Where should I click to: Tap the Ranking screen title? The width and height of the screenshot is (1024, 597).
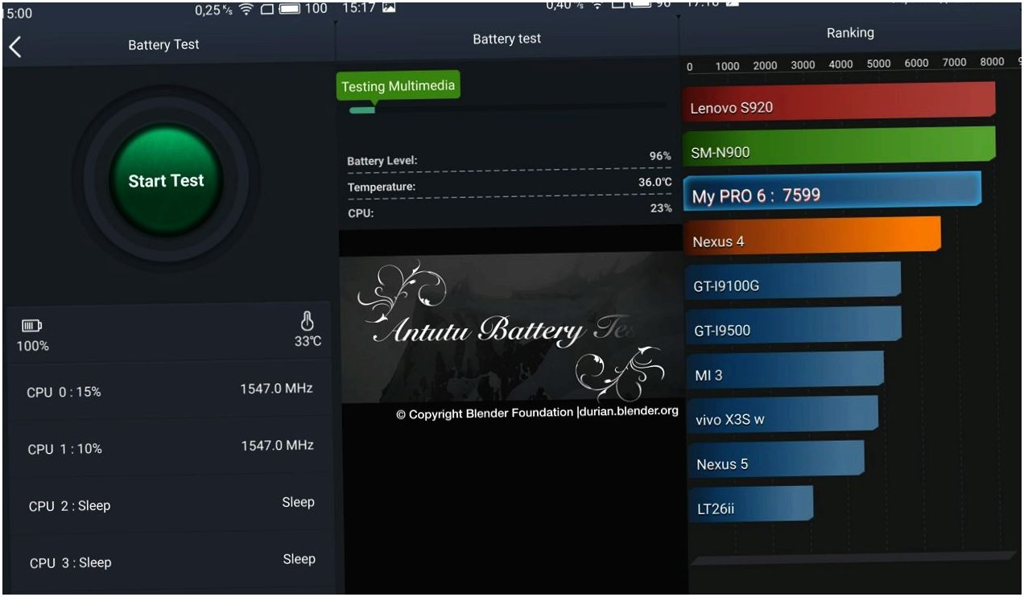(x=850, y=33)
